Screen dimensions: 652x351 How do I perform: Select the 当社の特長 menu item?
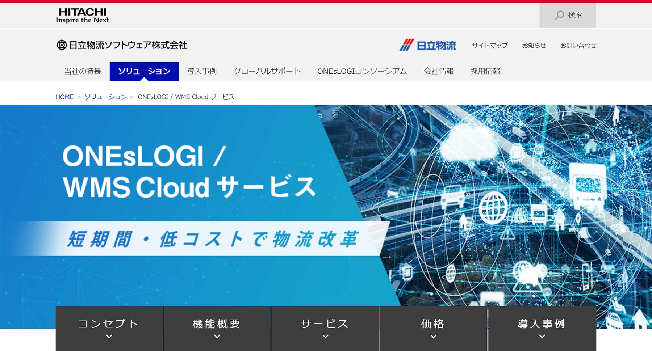83,71
